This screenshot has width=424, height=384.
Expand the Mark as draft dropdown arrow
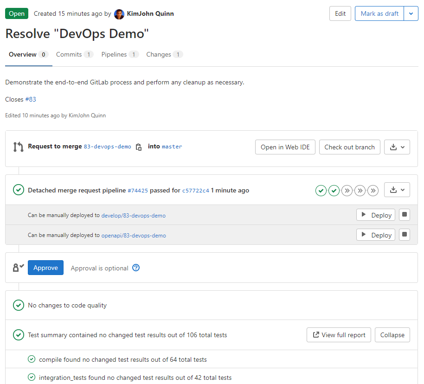[x=411, y=14]
